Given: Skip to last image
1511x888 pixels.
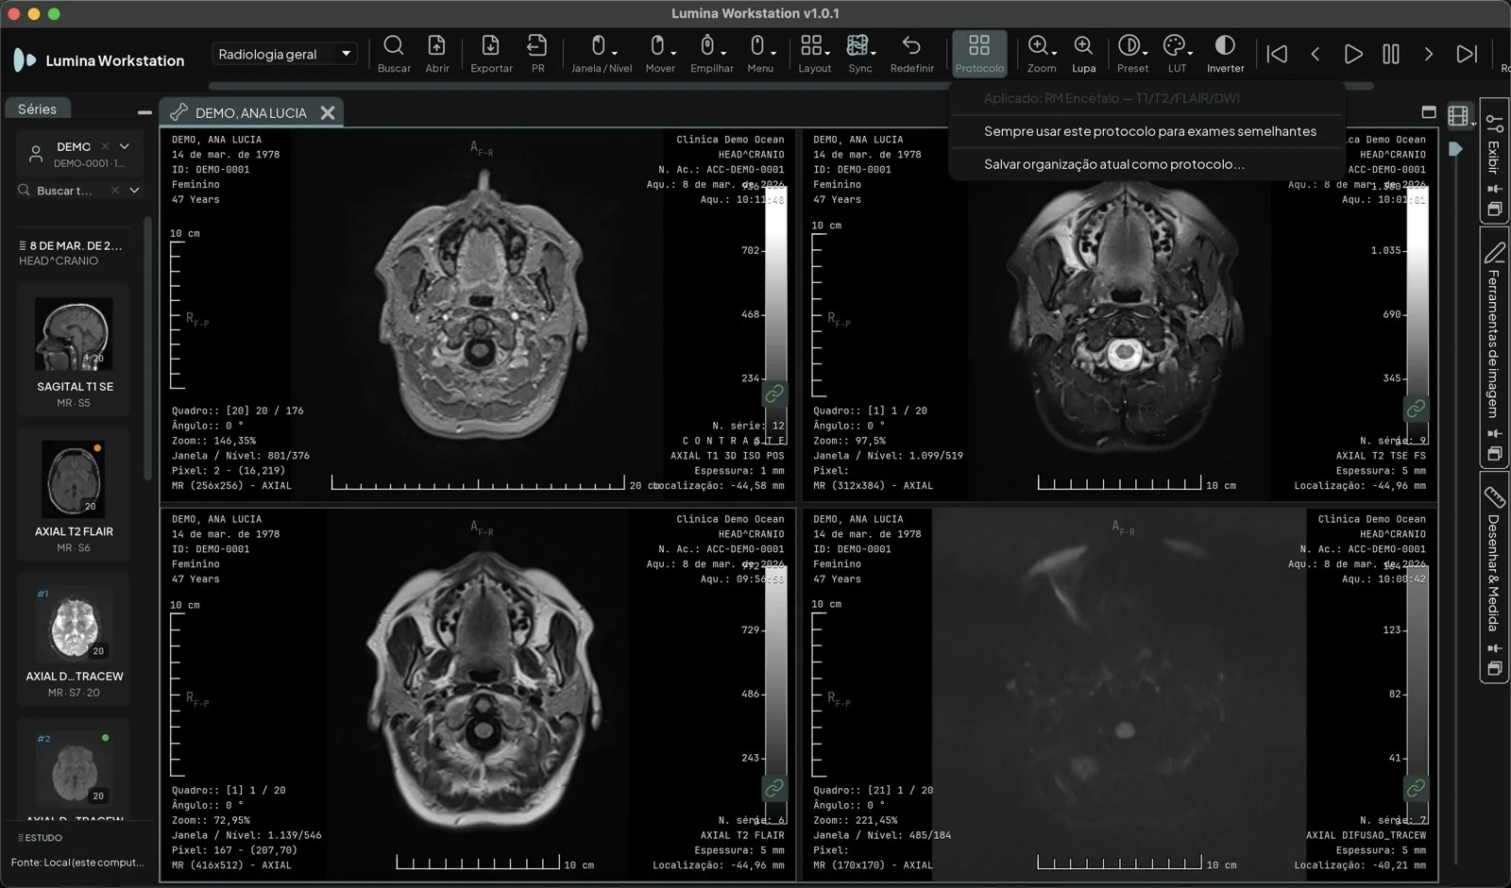Looking at the screenshot, I should tap(1467, 54).
